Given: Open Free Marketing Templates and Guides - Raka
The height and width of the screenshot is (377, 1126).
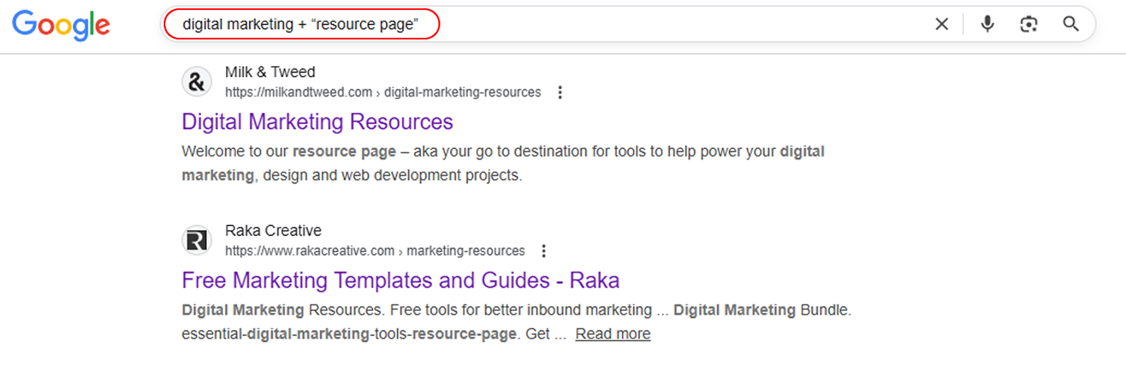Looking at the screenshot, I should coord(400,281).
